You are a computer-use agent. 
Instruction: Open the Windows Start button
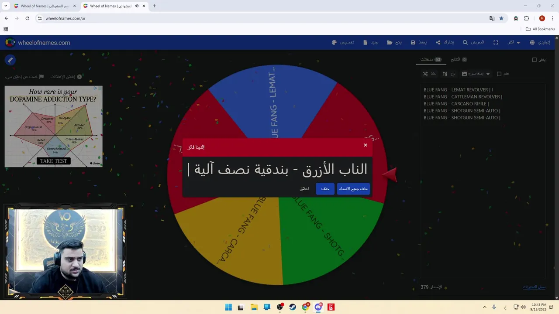(x=228, y=307)
